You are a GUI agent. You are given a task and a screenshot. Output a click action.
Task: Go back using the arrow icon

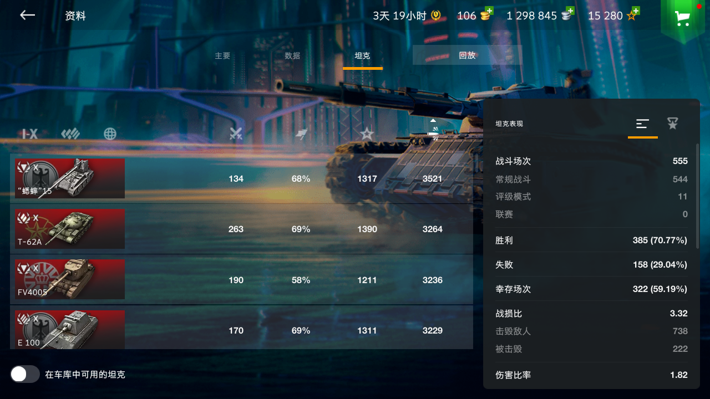click(27, 16)
